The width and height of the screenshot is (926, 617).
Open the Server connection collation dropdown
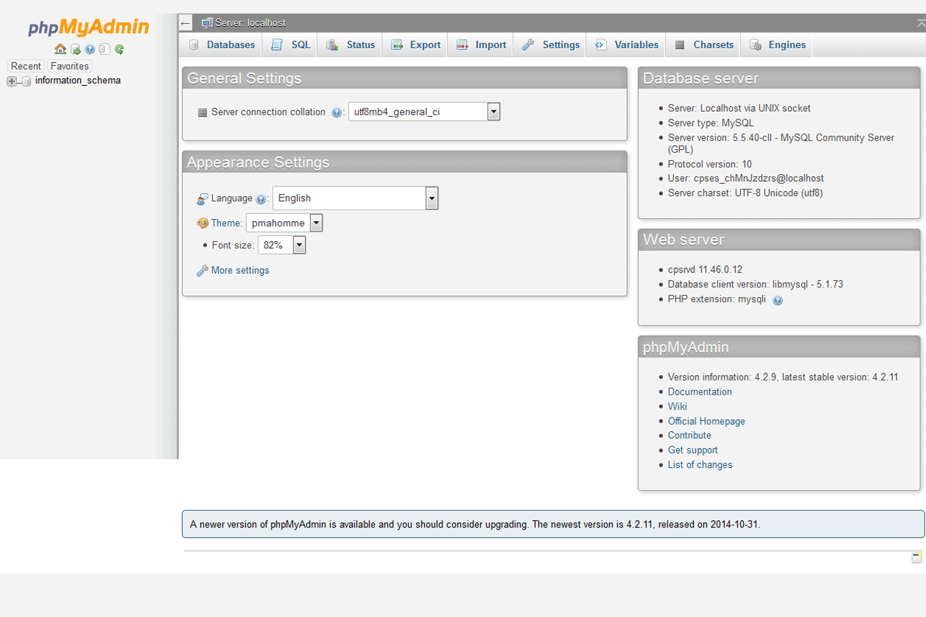(493, 111)
